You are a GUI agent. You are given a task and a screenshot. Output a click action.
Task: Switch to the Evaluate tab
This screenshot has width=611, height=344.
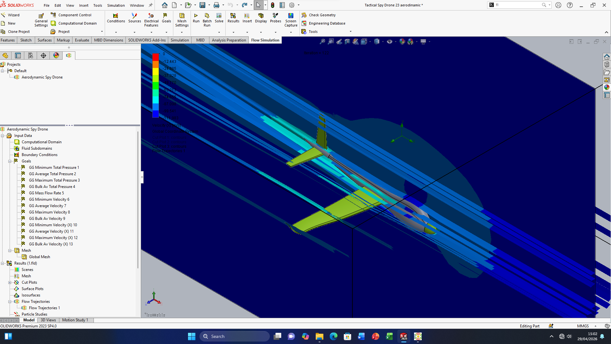point(82,40)
